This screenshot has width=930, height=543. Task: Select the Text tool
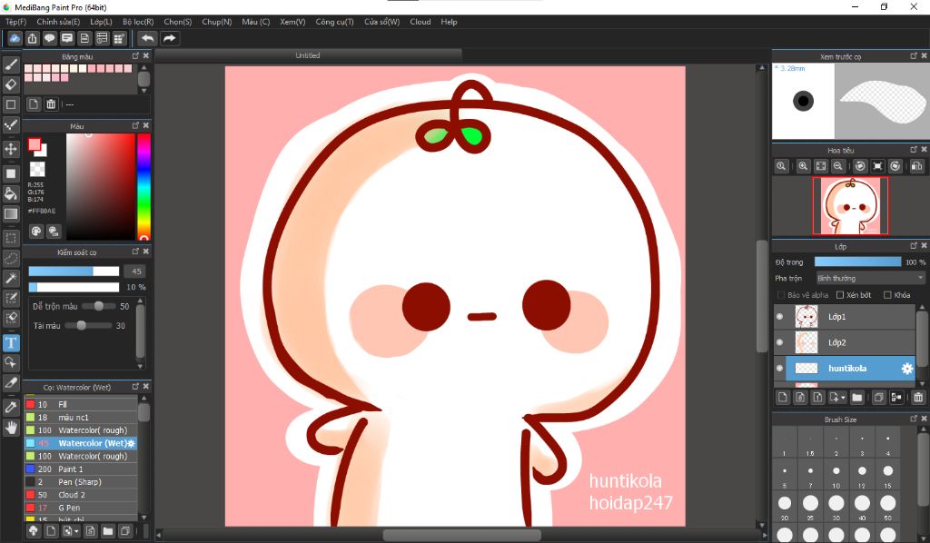(11, 342)
